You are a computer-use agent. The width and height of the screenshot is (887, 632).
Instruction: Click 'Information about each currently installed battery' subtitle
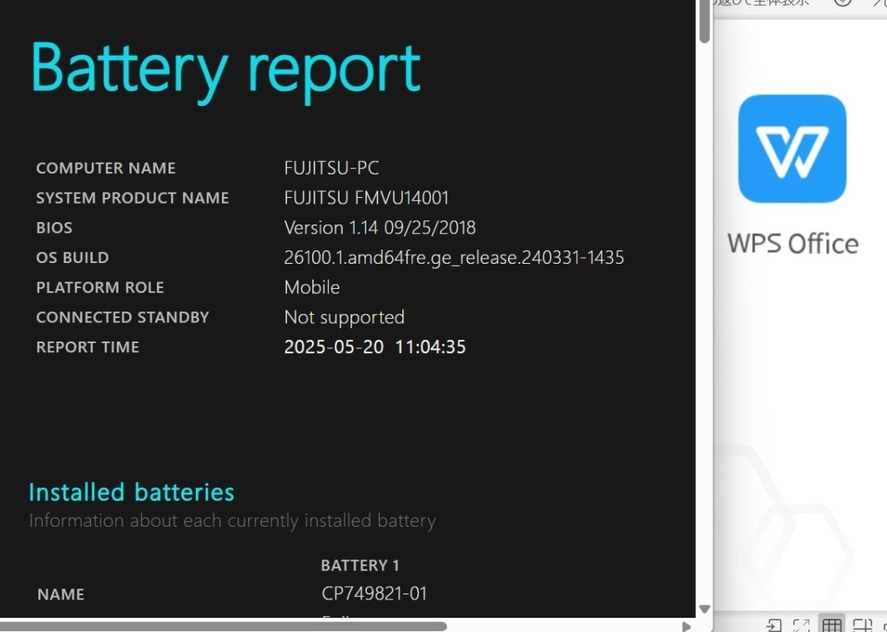point(232,521)
